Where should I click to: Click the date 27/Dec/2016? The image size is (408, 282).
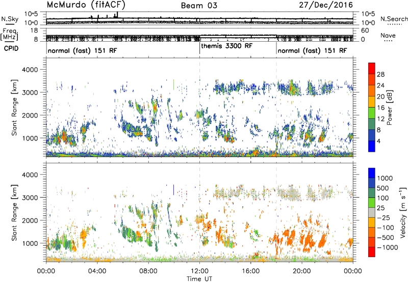click(x=326, y=5)
